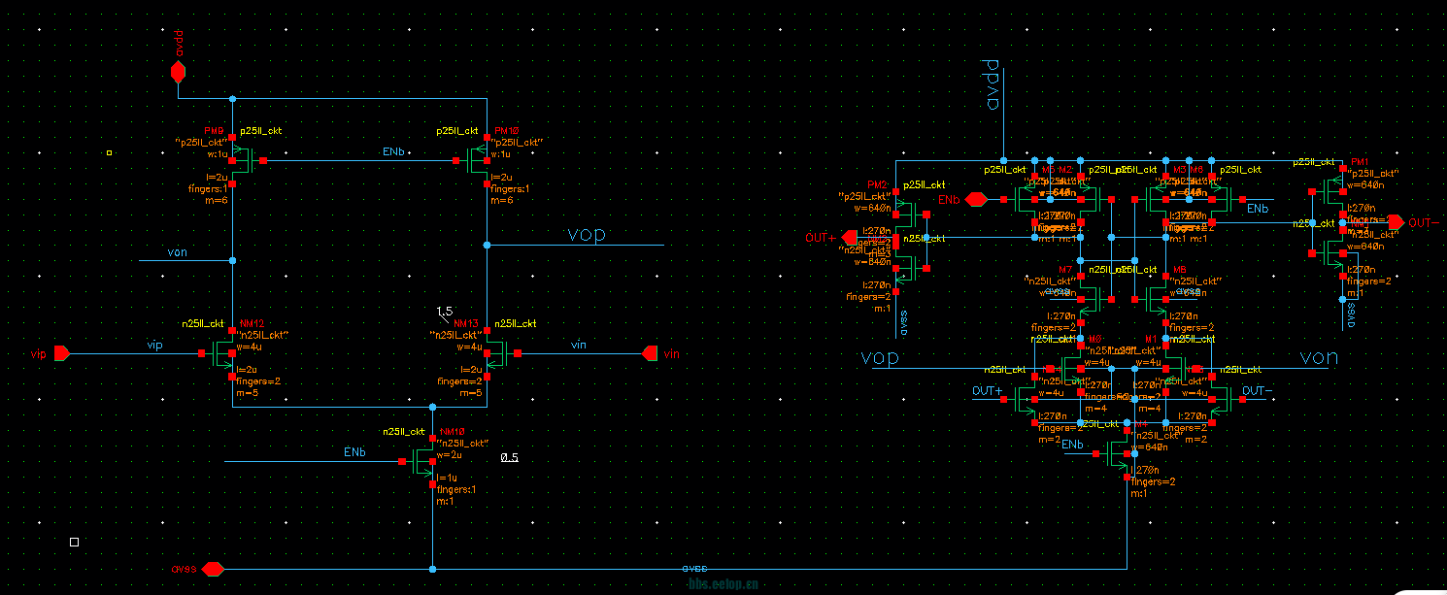This screenshot has height=595, width=1447.
Task: Click the 0.5 annotation text
Action: click(509, 457)
